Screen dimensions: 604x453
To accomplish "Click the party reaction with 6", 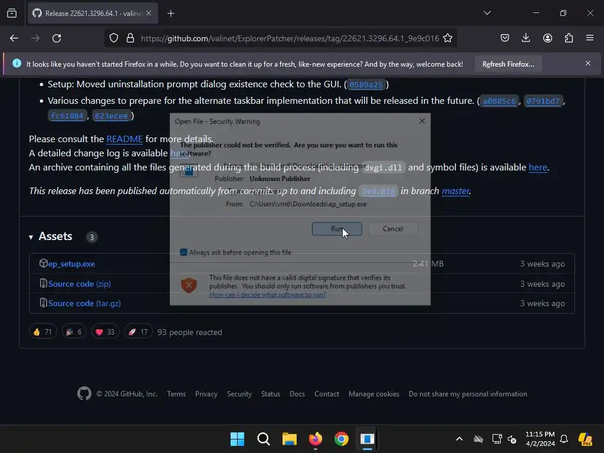I will (74, 331).
